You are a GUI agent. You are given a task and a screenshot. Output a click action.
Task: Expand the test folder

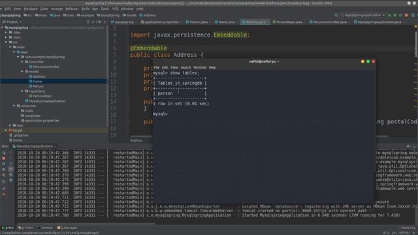[x=10, y=125]
